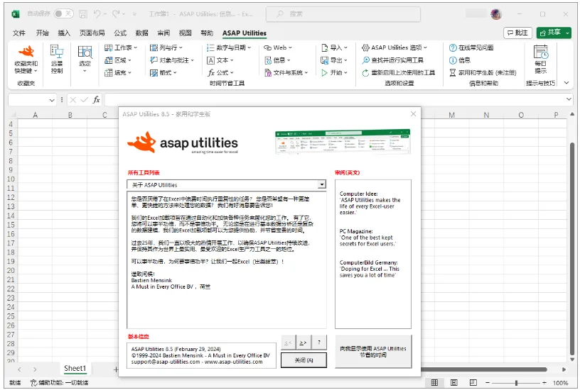
Task: Switch to 分页预览 Page Break Preview in status bar
Action: (473, 383)
